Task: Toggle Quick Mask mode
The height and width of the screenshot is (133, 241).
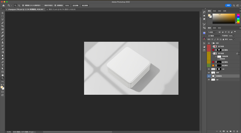Action: tap(2, 92)
